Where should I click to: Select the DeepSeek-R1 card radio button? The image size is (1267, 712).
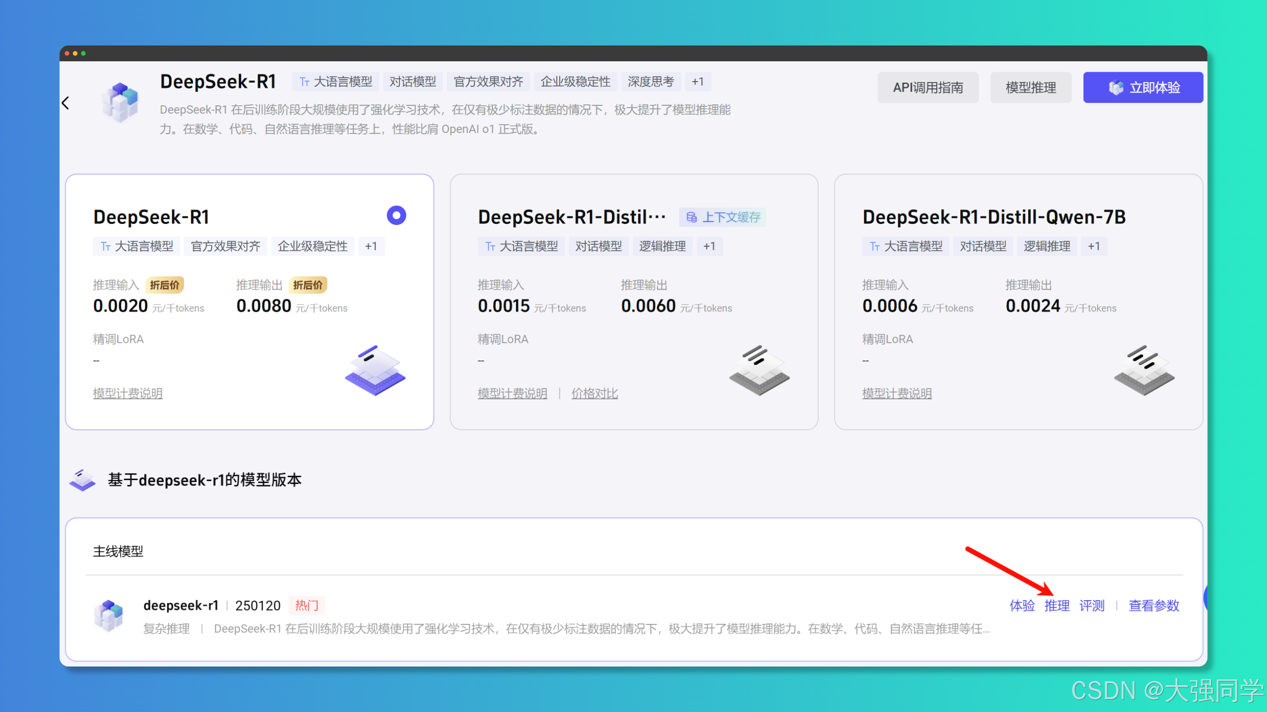(x=396, y=216)
